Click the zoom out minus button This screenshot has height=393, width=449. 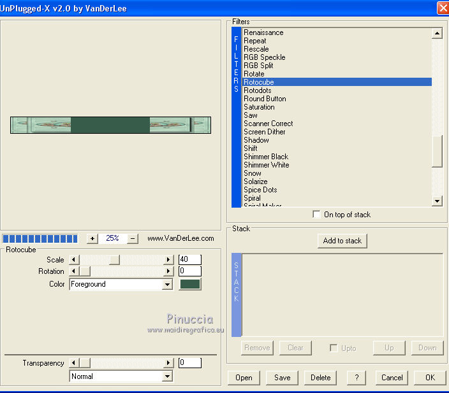click(133, 238)
